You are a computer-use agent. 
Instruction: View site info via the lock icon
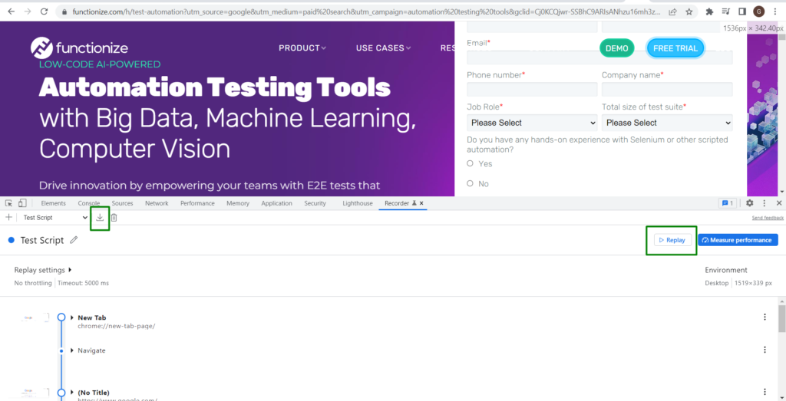[64, 11]
